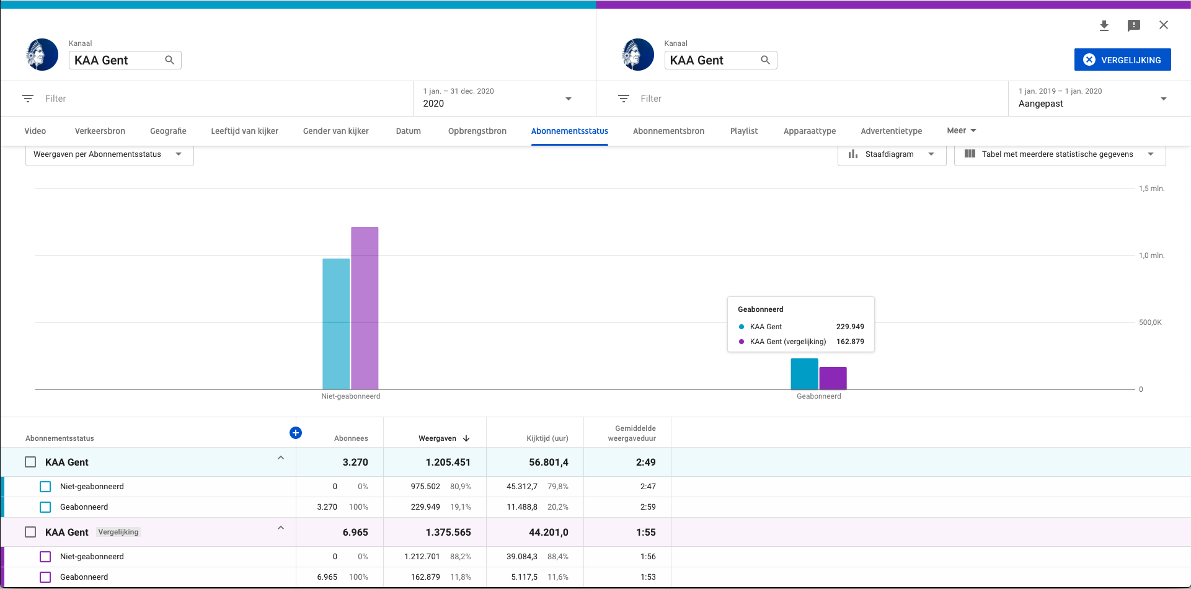Click the blue Geabonneerd bar
This screenshot has height=589, width=1191.
pyautogui.click(x=804, y=374)
